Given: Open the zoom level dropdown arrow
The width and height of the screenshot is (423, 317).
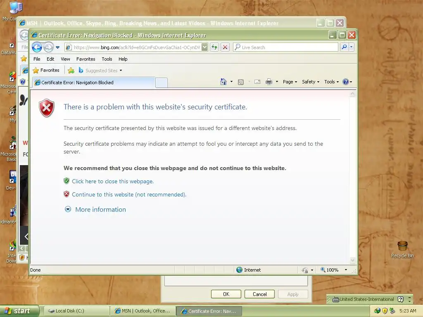Looking at the screenshot, I should (x=346, y=270).
